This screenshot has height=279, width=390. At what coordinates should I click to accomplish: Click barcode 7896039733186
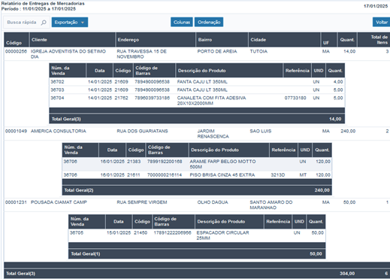(152, 98)
